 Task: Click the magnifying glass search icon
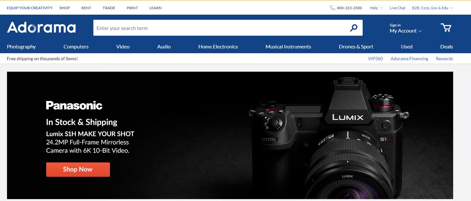[354, 28]
